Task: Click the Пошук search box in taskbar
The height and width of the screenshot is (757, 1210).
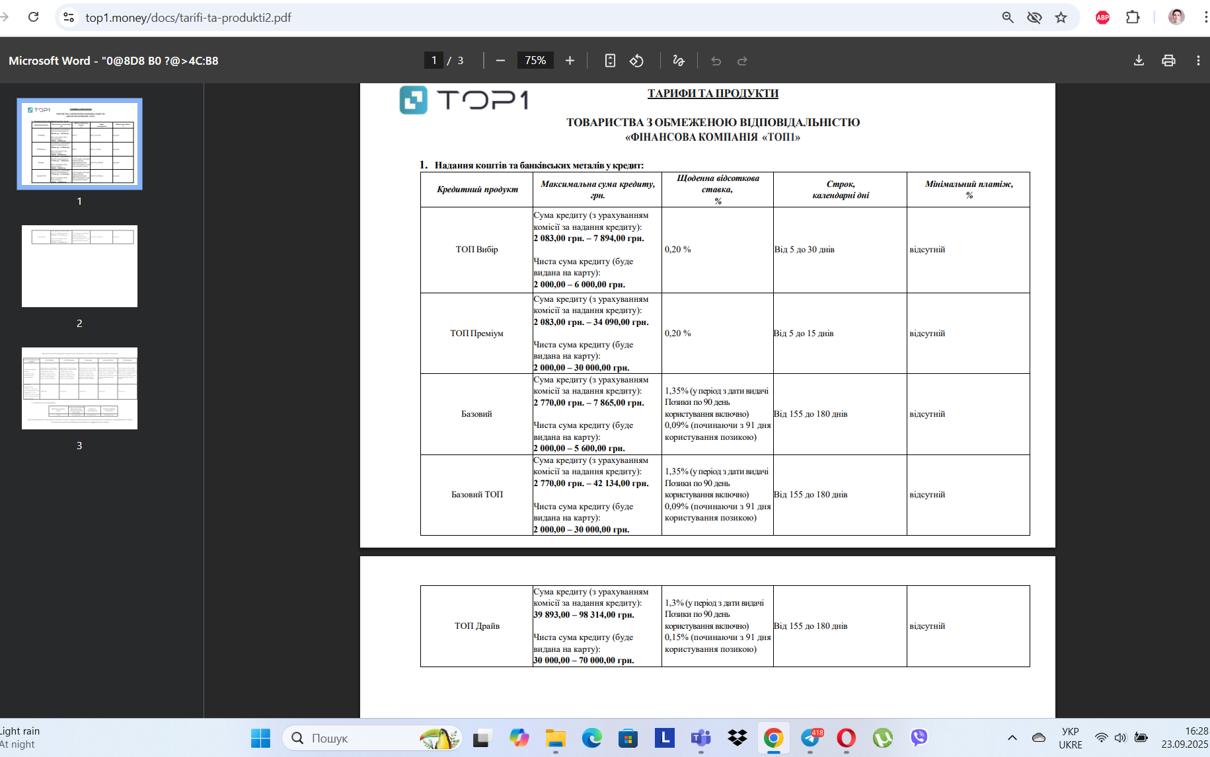Action: tap(372, 738)
